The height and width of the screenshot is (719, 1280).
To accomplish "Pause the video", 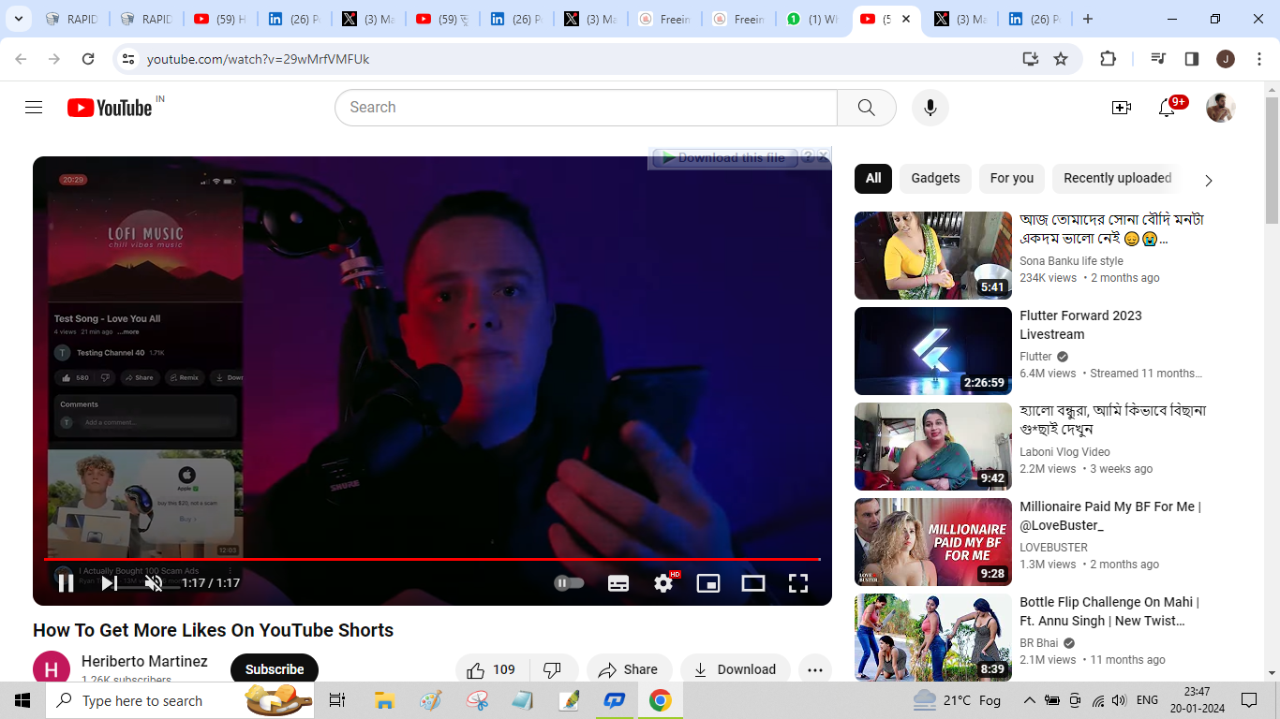I will click(66, 583).
